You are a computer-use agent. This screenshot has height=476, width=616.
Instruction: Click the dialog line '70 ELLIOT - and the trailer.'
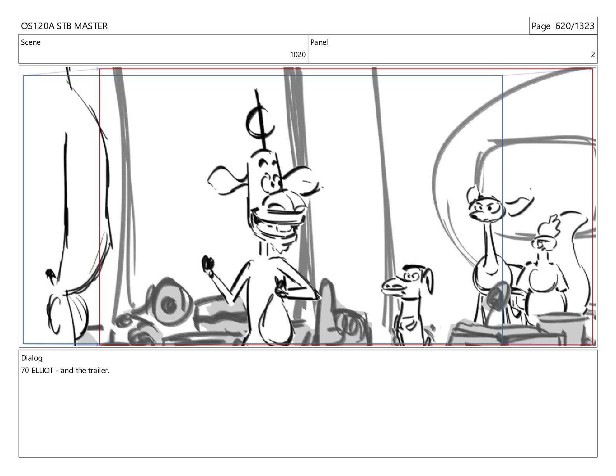tap(65, 371)
